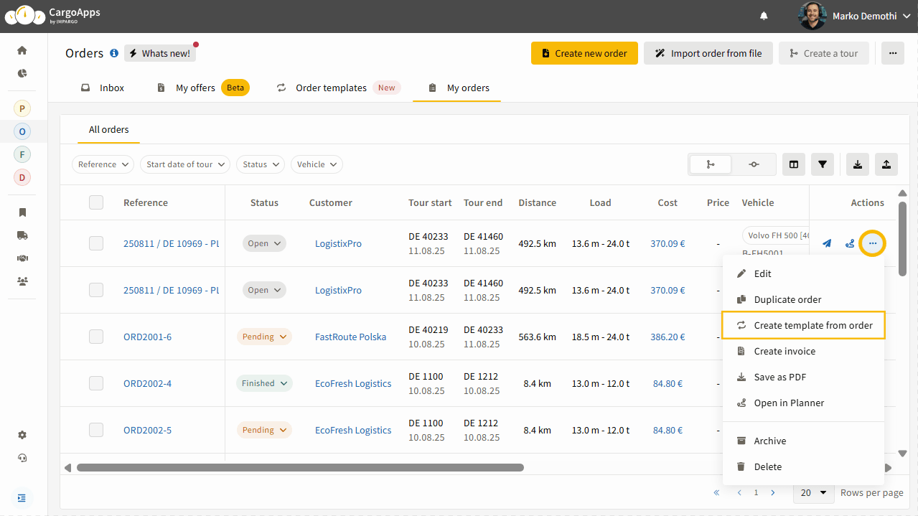Switch to the My offers tab
The width and height of the screenshot is (918, 516).
[202, 88]
